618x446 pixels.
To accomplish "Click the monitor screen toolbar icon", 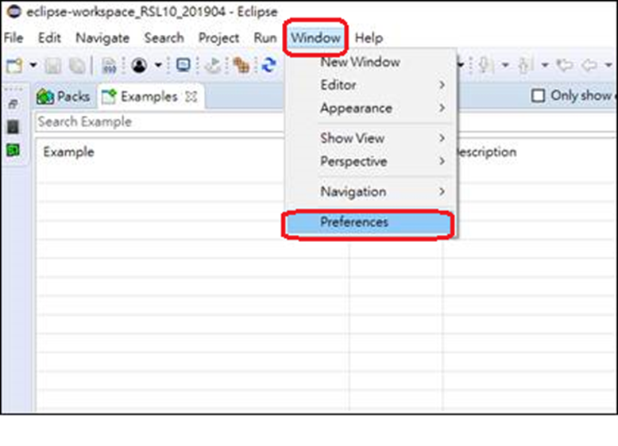I will 183,65.
